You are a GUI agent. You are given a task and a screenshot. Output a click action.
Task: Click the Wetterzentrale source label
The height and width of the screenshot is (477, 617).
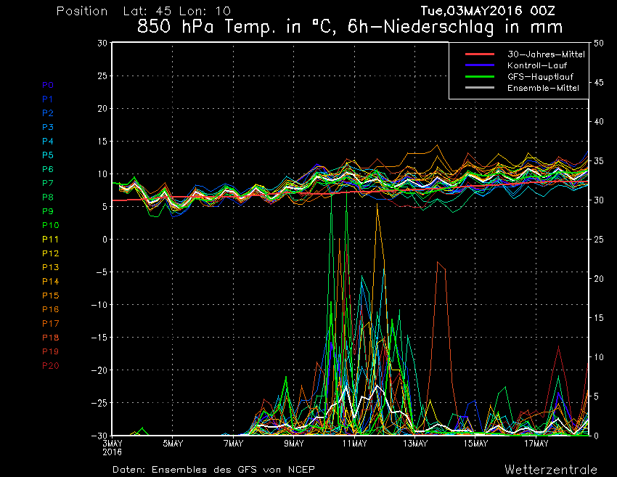point(551,470)
